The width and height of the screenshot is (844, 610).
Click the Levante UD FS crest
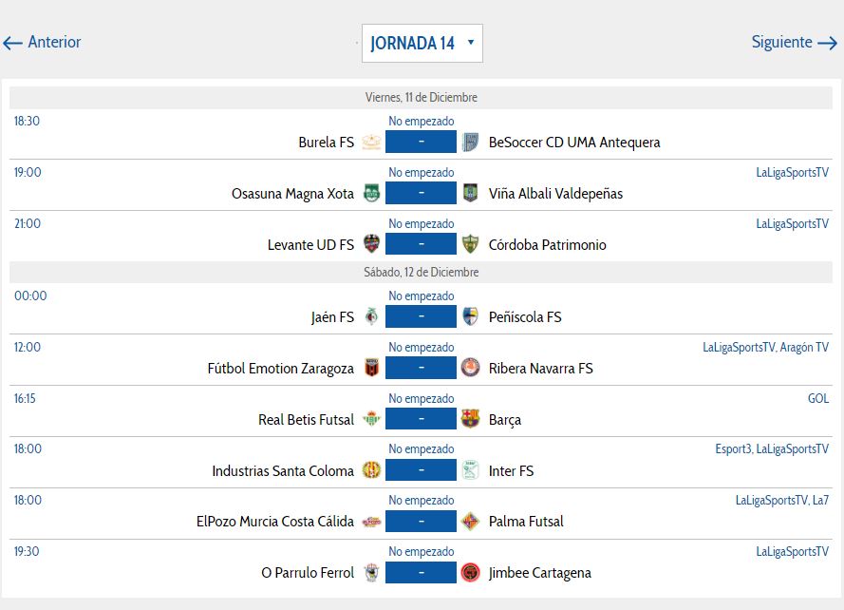(371, 245)
